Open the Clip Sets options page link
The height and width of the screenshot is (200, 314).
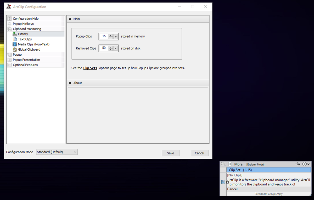(90, 68)
